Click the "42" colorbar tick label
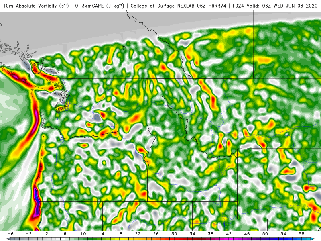Image resolution: width=321 pixels, height=241 pixels. pos(229,234)
